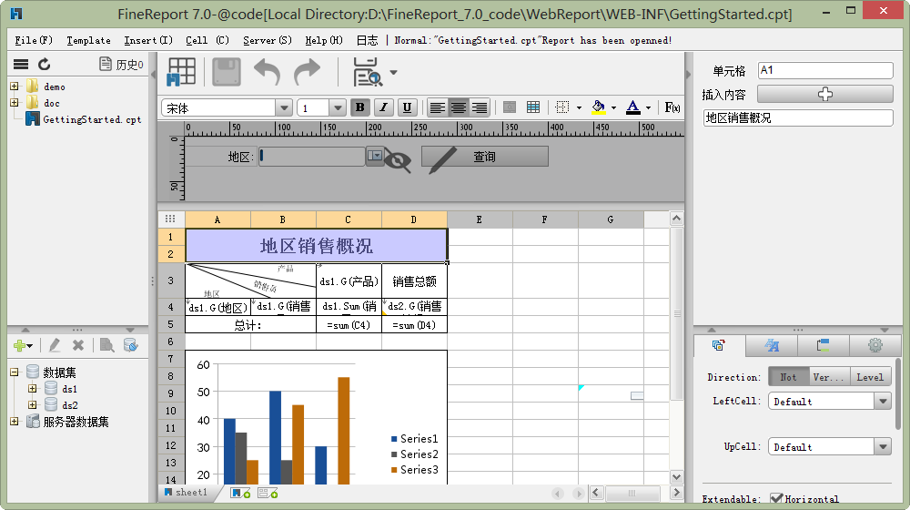Align text right
The width and height of the screenshot is (910, 510).
479,107
